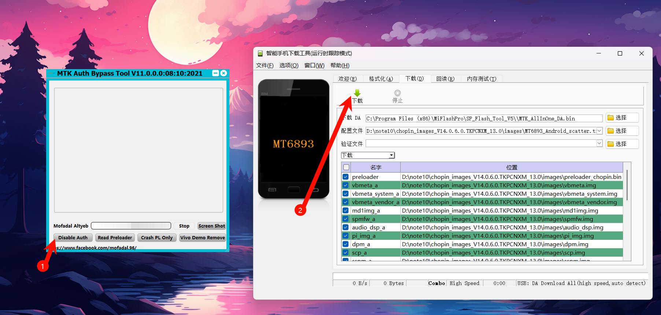The width and height of the screenshot is (661, 315).
Task: Toggle the select-all checkbox in table header
Action: [x=346, y=167]
